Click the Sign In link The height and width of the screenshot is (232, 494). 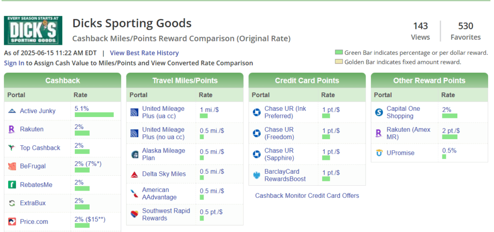pyautogui.click(x=14, y=63)
